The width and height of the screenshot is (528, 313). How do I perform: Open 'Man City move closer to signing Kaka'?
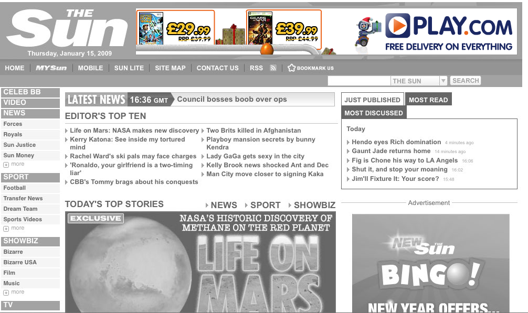point(265,174)
